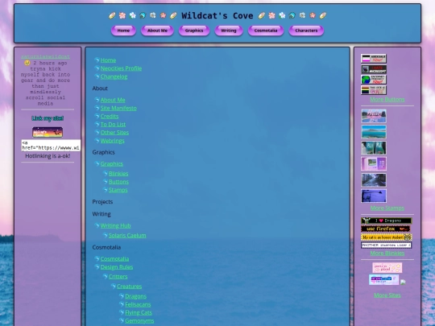Open Cosmotalia link in the sitemap list
The width and height of the screenshot is (435, 326).
click(114, 259)
